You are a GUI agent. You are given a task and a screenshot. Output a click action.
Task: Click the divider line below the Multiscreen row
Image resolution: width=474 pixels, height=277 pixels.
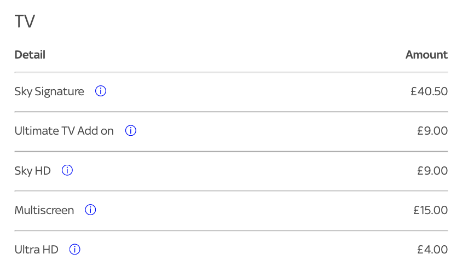click(x=231, y=230)
